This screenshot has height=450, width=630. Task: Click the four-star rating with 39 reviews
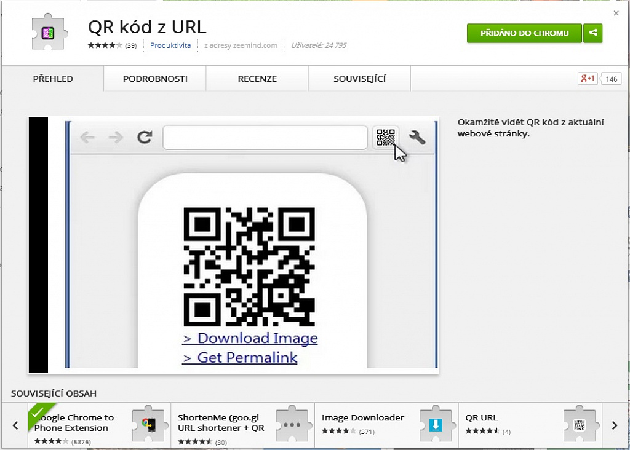tap(113, 45)
